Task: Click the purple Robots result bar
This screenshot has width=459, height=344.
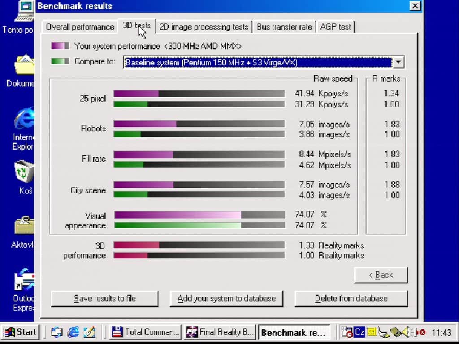Action: [x=145, y=124]
